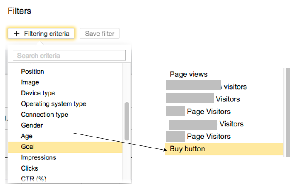Image resolution: width=297 pixels, height=193 pixels.
Task: Choose the Clicks criterion
Action: (x=29, y=168)
